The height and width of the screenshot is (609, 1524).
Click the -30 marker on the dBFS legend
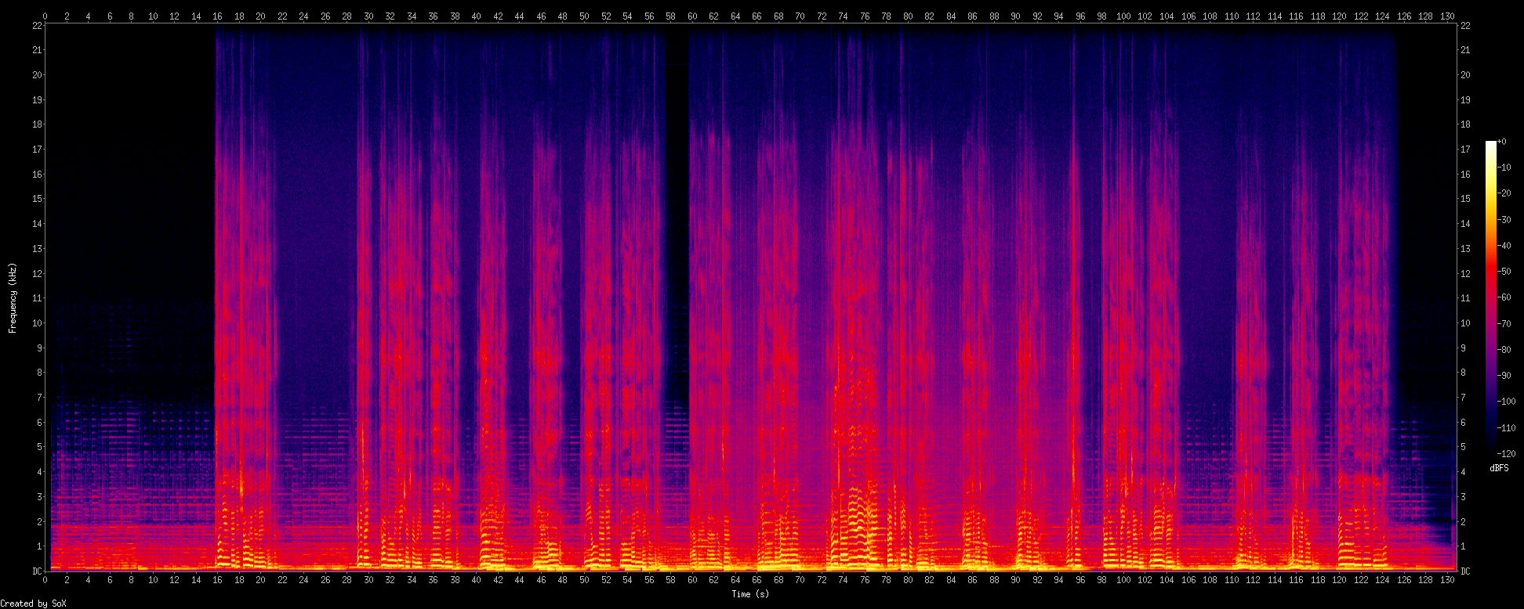[x=1504, y=220]
